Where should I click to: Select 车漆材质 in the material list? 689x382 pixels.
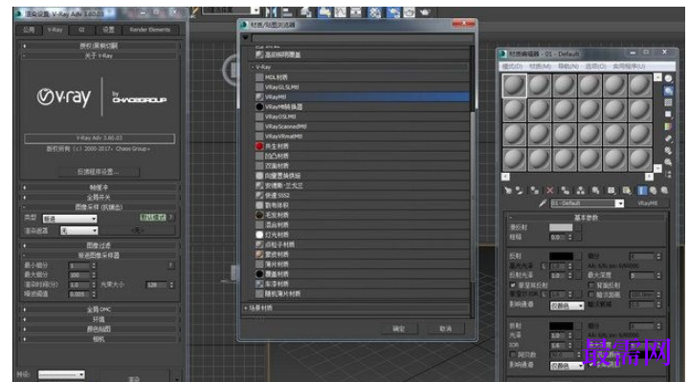[361, 284]
